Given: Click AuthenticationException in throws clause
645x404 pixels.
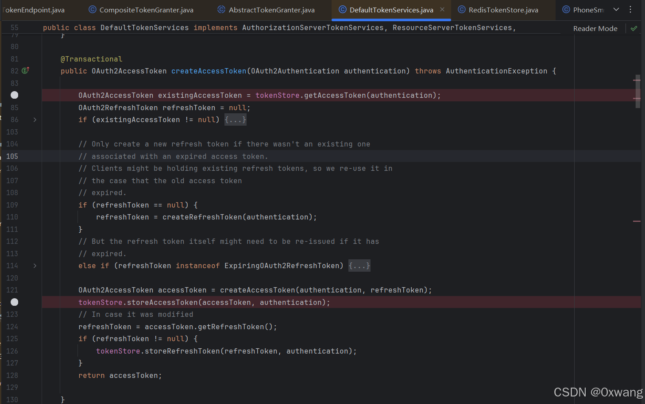Looking at the screenshot, I should click(x=497, y=71).
